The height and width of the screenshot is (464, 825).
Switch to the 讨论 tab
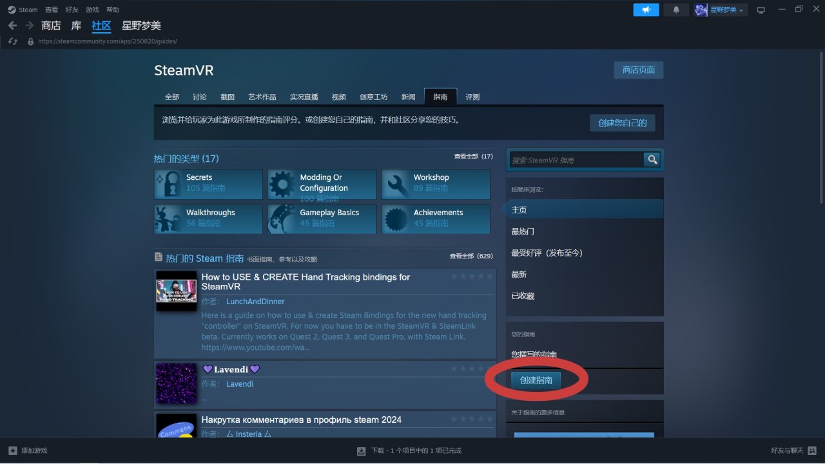[200, 97]
